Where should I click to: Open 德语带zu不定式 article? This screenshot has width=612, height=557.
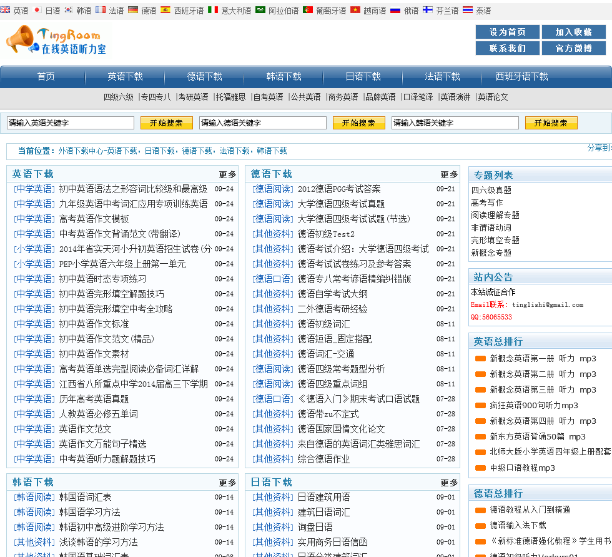tap(328, 414)
